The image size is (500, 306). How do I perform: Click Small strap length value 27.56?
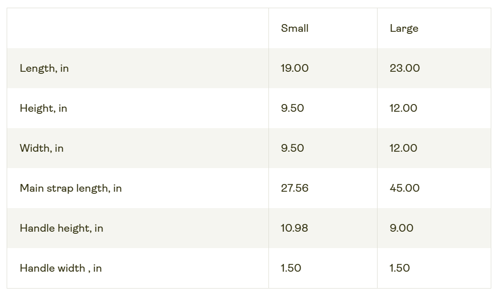295,188
